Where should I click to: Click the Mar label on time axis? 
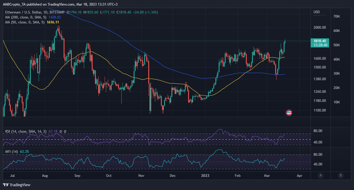[267, 175]
